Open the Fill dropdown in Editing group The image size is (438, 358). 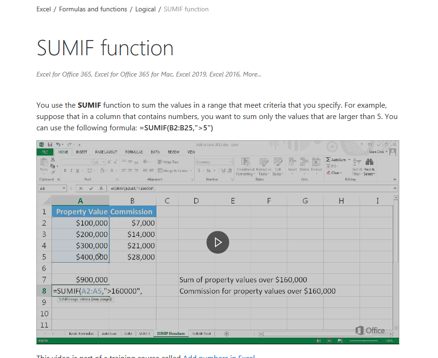(x=333, y=166)
